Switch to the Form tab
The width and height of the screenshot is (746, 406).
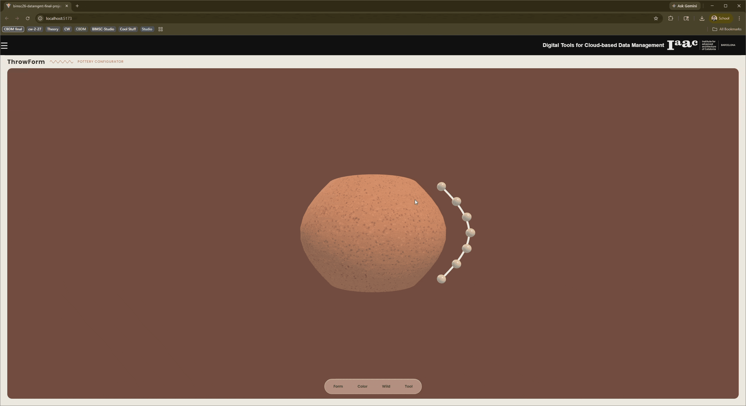pos(338,386)
